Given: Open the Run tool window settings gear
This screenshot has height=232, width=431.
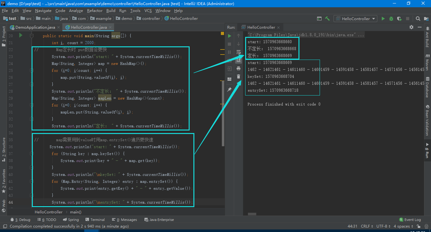Looking at the screenshot, I should click(x=411, y=27).
